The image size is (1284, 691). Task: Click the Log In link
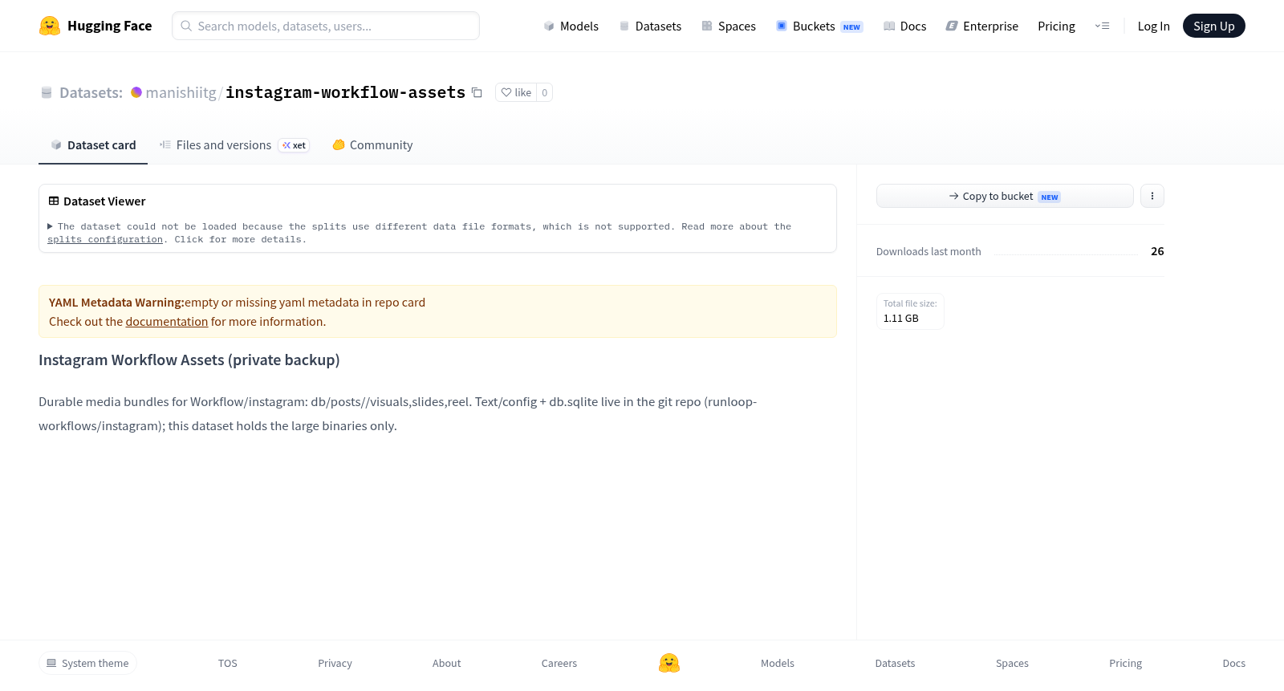[x=1153, y=26]
